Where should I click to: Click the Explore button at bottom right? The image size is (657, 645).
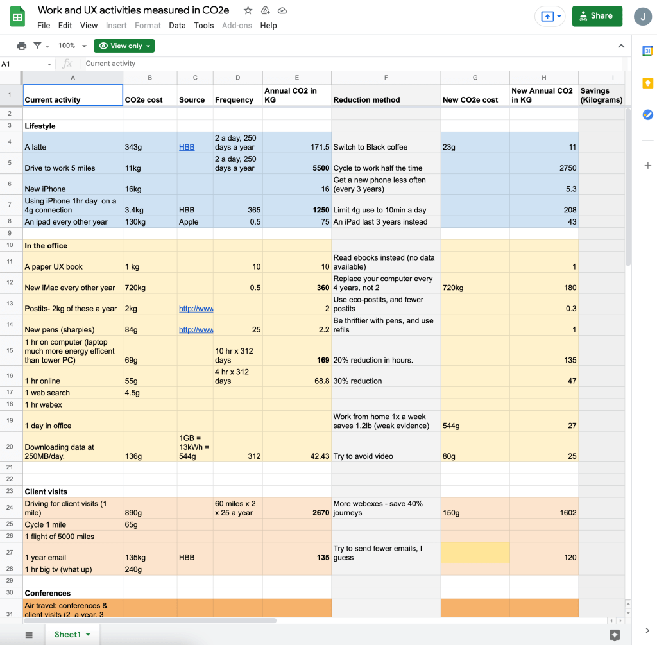tap(614, 634)
